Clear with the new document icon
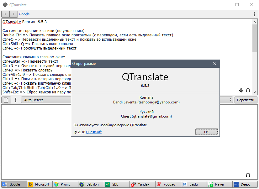259x189 pixels. pos(6,100)
